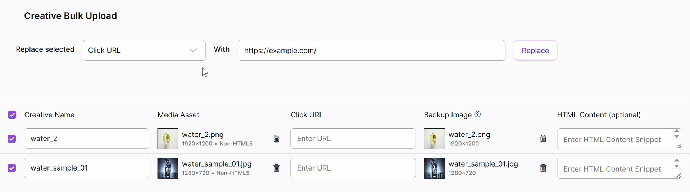
Task: Uncheck the water_2 row checkbox
Action: (x=12, y=139)
